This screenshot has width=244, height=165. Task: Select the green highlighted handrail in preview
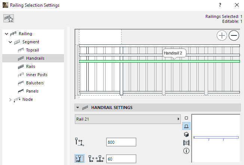pyautogui.click(x=159, y=62)
